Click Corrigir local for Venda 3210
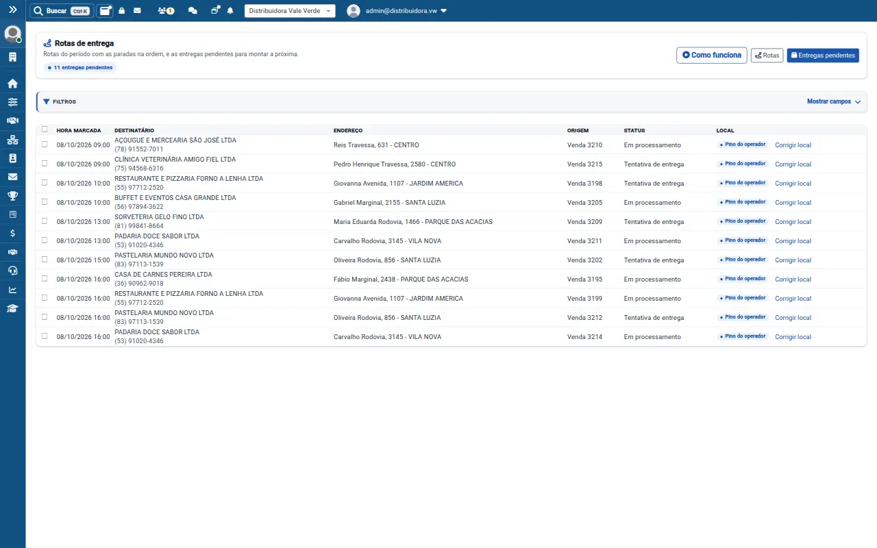This screenshot has height=548, width=877. click(x=793, y=145)
